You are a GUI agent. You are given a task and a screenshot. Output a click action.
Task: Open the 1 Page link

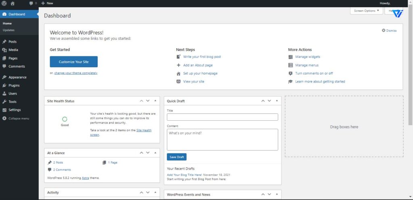click(113, 163)
